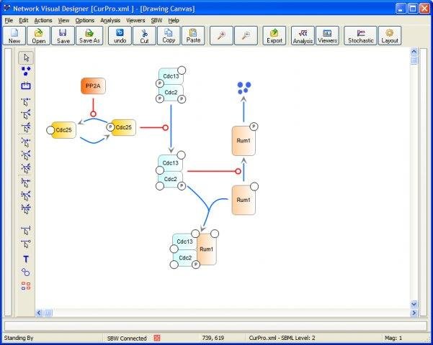Image resolution: width=433 pixels, height=345 pixels.
Task: Click the left arrow of horizontal scrollbar
Action: 39,313
